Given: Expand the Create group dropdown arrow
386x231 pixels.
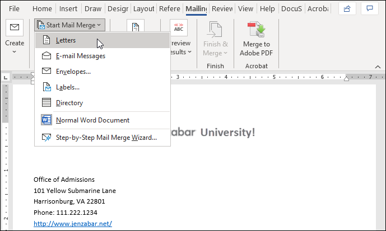Looking at the screenshot, I should tap(15, 52).
